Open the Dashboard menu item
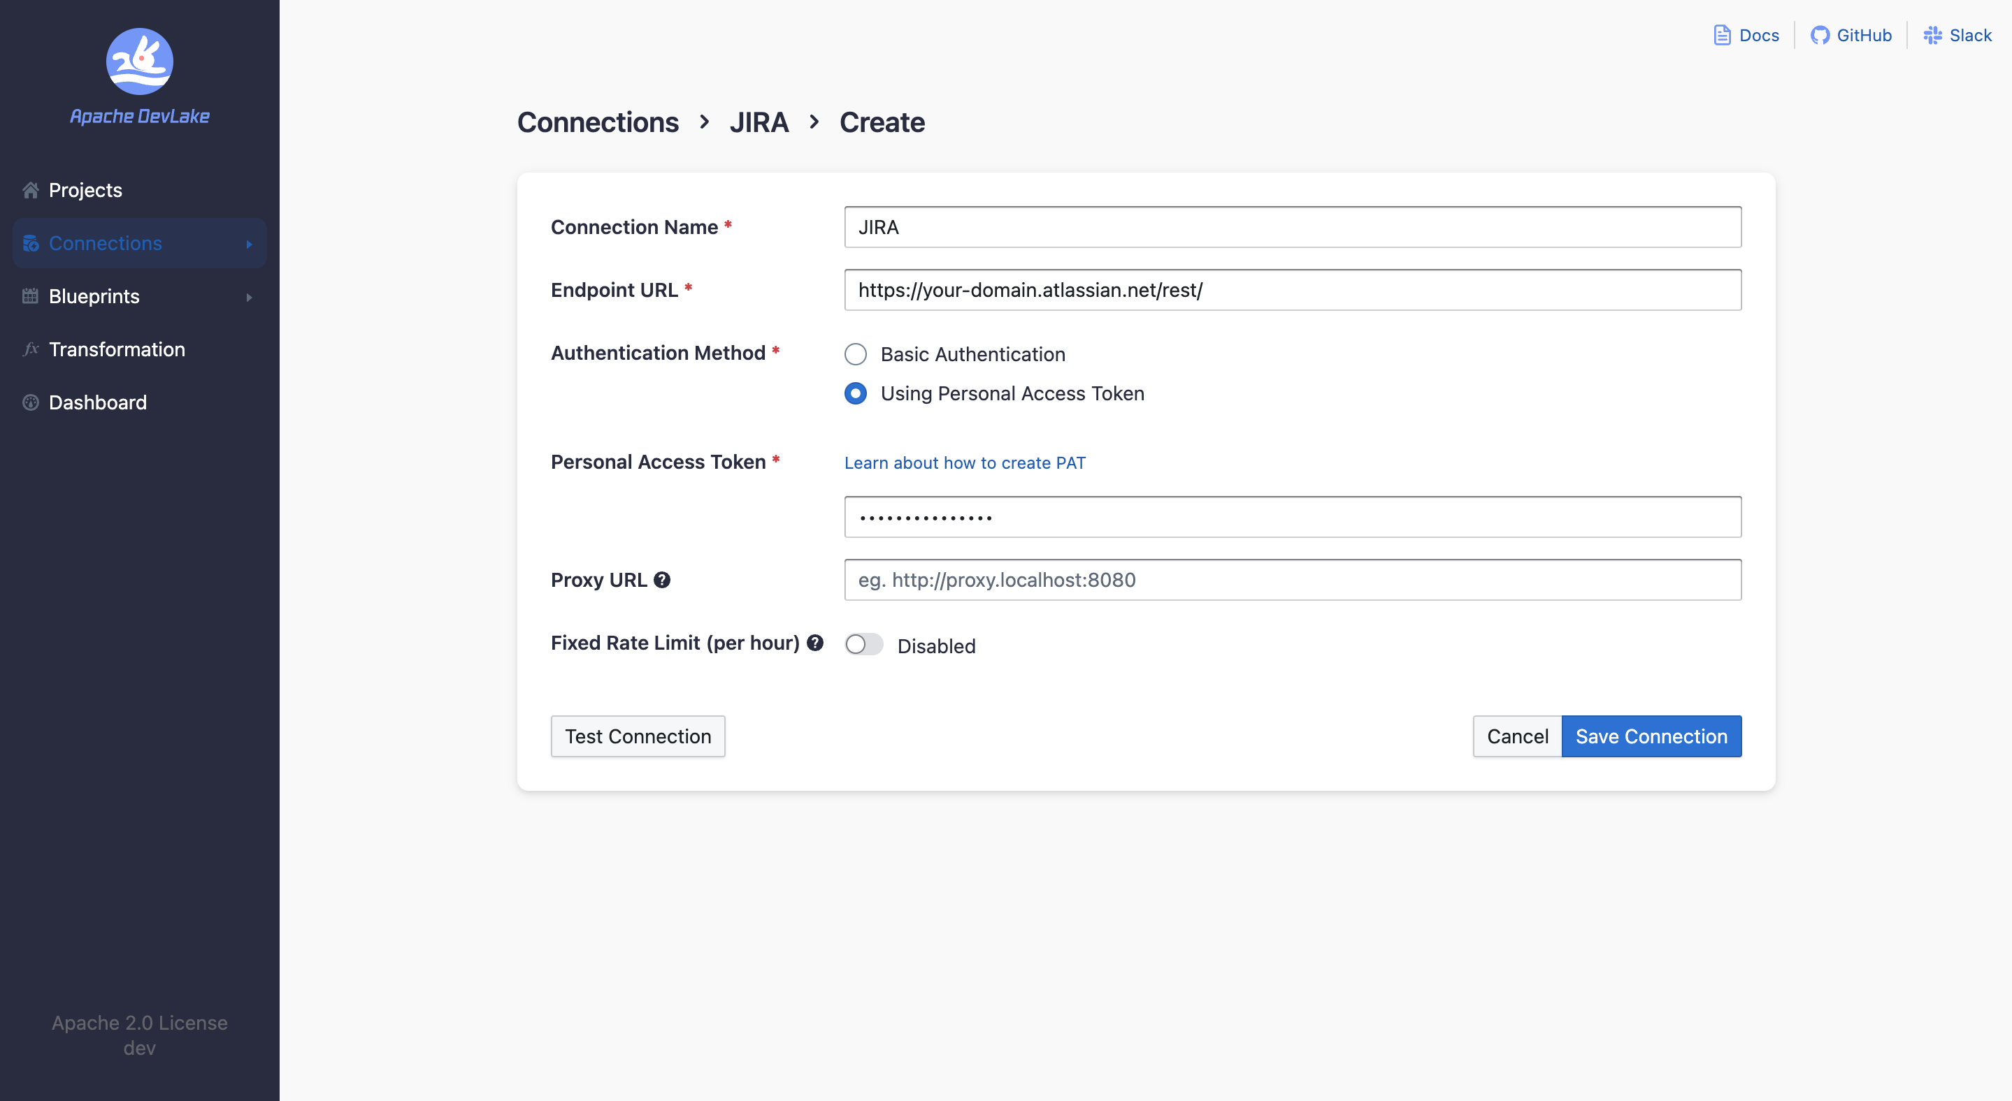 click(98, 402)
